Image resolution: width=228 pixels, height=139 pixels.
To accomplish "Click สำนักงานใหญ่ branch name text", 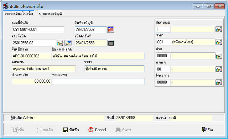I will (182, 42).
